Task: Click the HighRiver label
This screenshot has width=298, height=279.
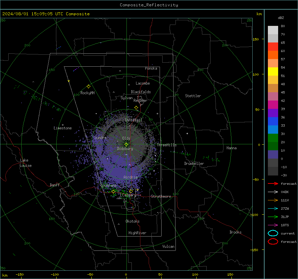Action: coord(137,233)
